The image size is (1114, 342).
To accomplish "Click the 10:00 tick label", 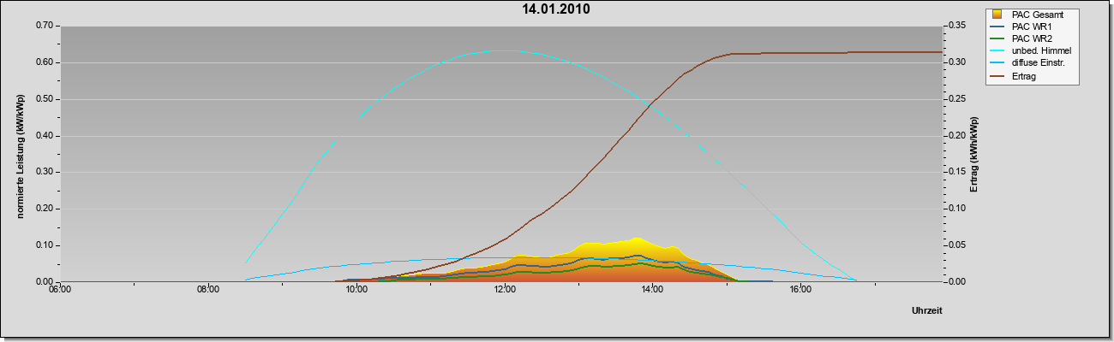I will [x=356, y=289].
